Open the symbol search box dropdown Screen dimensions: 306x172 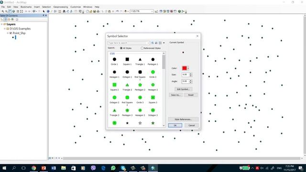point(148,43)
